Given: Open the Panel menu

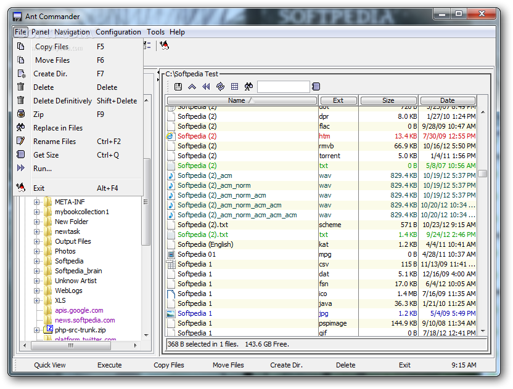Looking at the screenshot, I should pos(40,32).
